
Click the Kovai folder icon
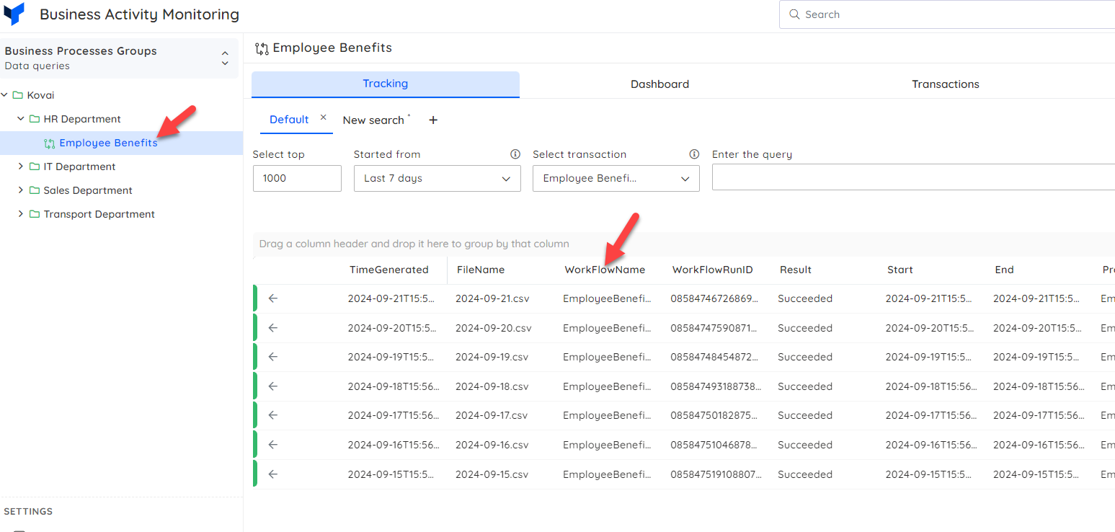(x=18, y=95)
